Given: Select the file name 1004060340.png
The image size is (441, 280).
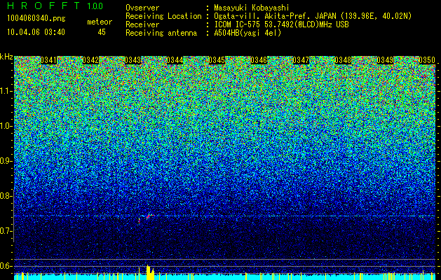Looking at the screenshot, I should click(x=36, y=19).
